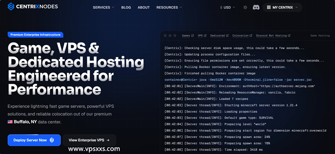Click the external link icon beside Dedicated
This screenshot has height=154, width=335.
point(227,36)
